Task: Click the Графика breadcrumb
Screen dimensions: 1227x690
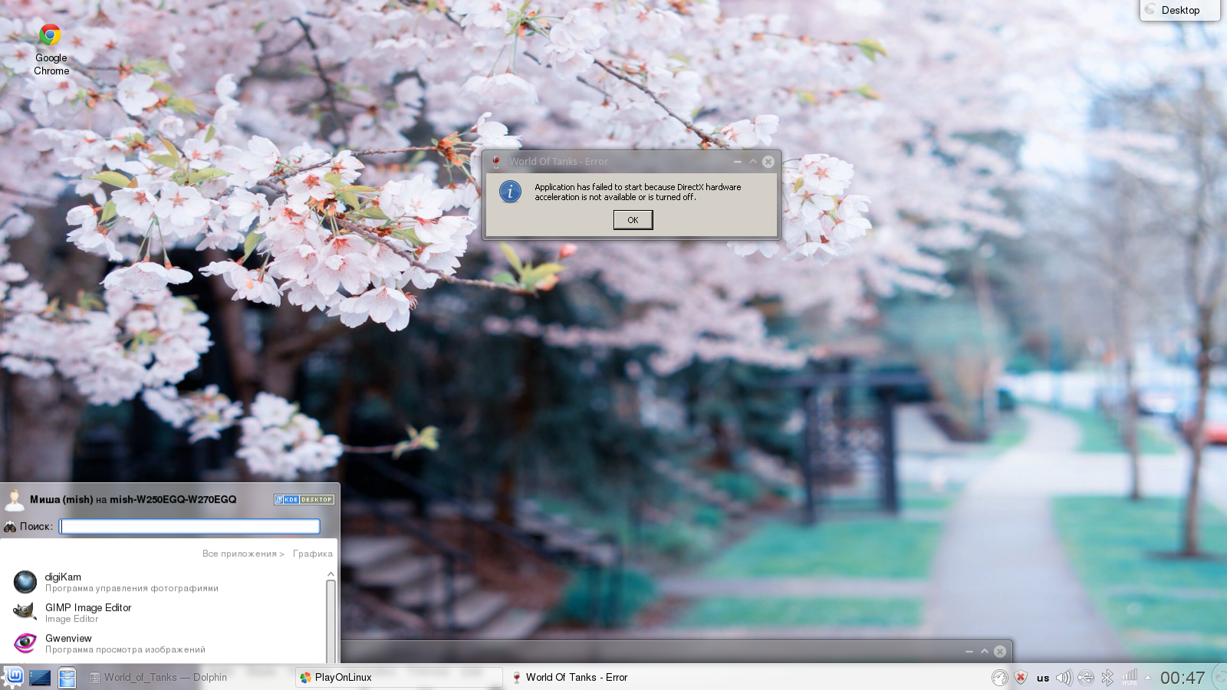Action: pos(313,554)
